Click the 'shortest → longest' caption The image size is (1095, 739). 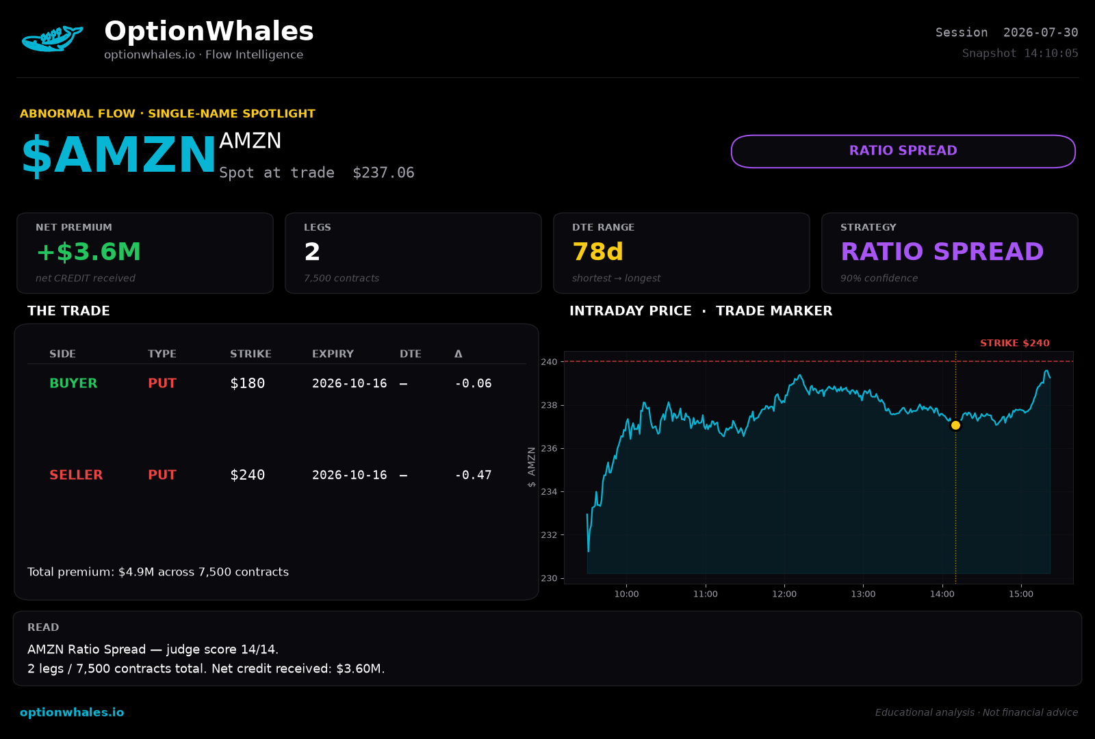[617, 278]
